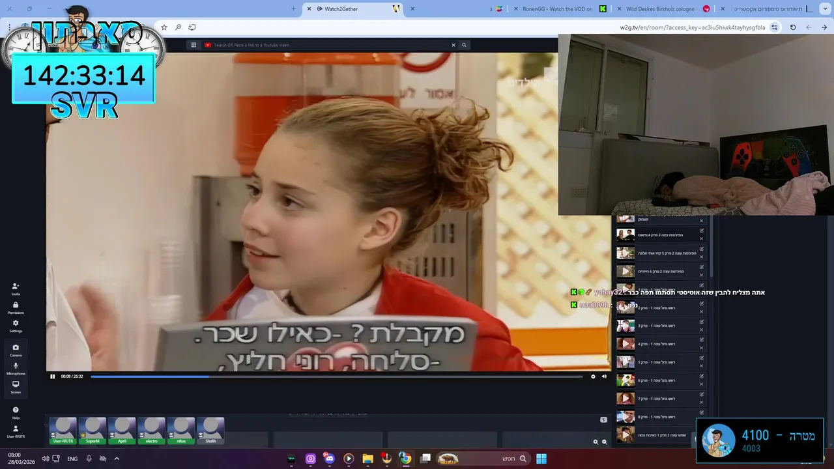This screenshot has height=469, width=834.
Task: Open the Invite panel in sidebar
Action: [16, 289]
